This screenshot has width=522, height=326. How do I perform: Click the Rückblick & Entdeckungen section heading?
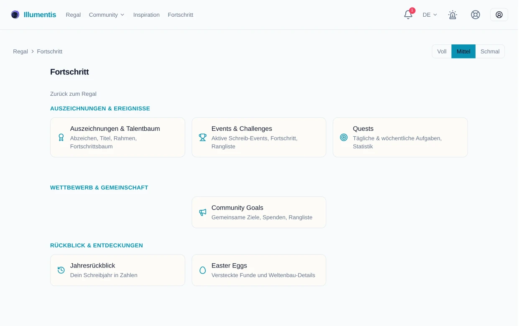[97, 245]
